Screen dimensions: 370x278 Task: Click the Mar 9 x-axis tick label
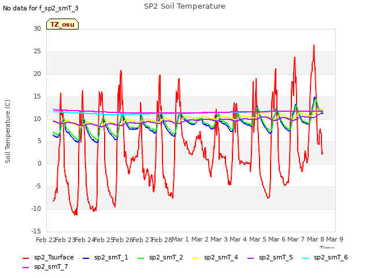(335, 239)
